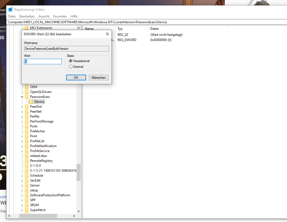287x222 pixels.
Task: Collapse the PasswordLess tree node
Action: click(22, 97)
